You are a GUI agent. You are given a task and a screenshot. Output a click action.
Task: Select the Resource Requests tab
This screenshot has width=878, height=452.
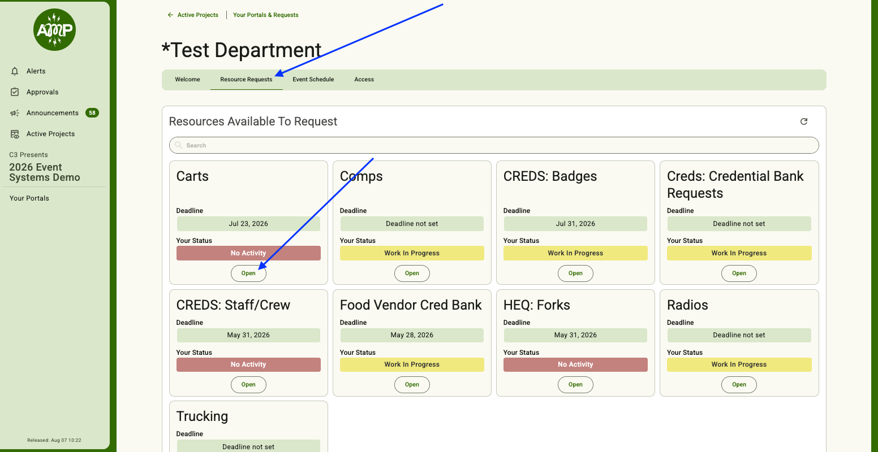click(x=246, y=80)
